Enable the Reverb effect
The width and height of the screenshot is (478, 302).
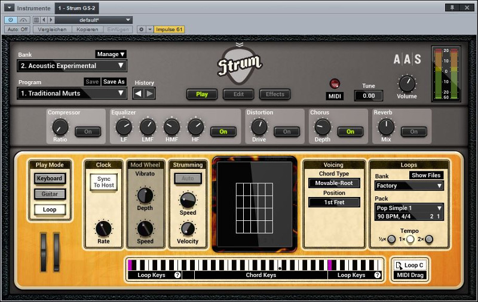point(414,131)
